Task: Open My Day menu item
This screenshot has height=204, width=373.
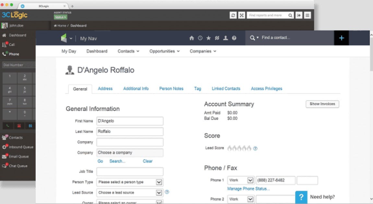Action: 69,51
